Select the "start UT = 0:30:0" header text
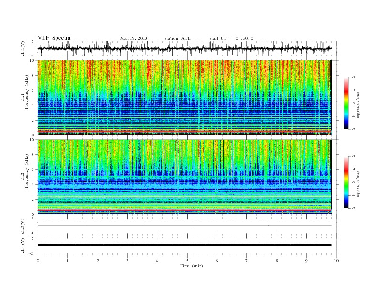The image size is (379, 293). (231, 38)
